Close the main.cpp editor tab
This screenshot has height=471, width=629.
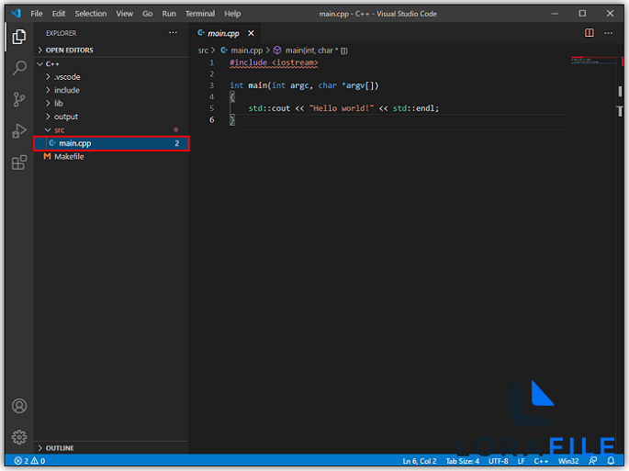click(x=251, y=33)
